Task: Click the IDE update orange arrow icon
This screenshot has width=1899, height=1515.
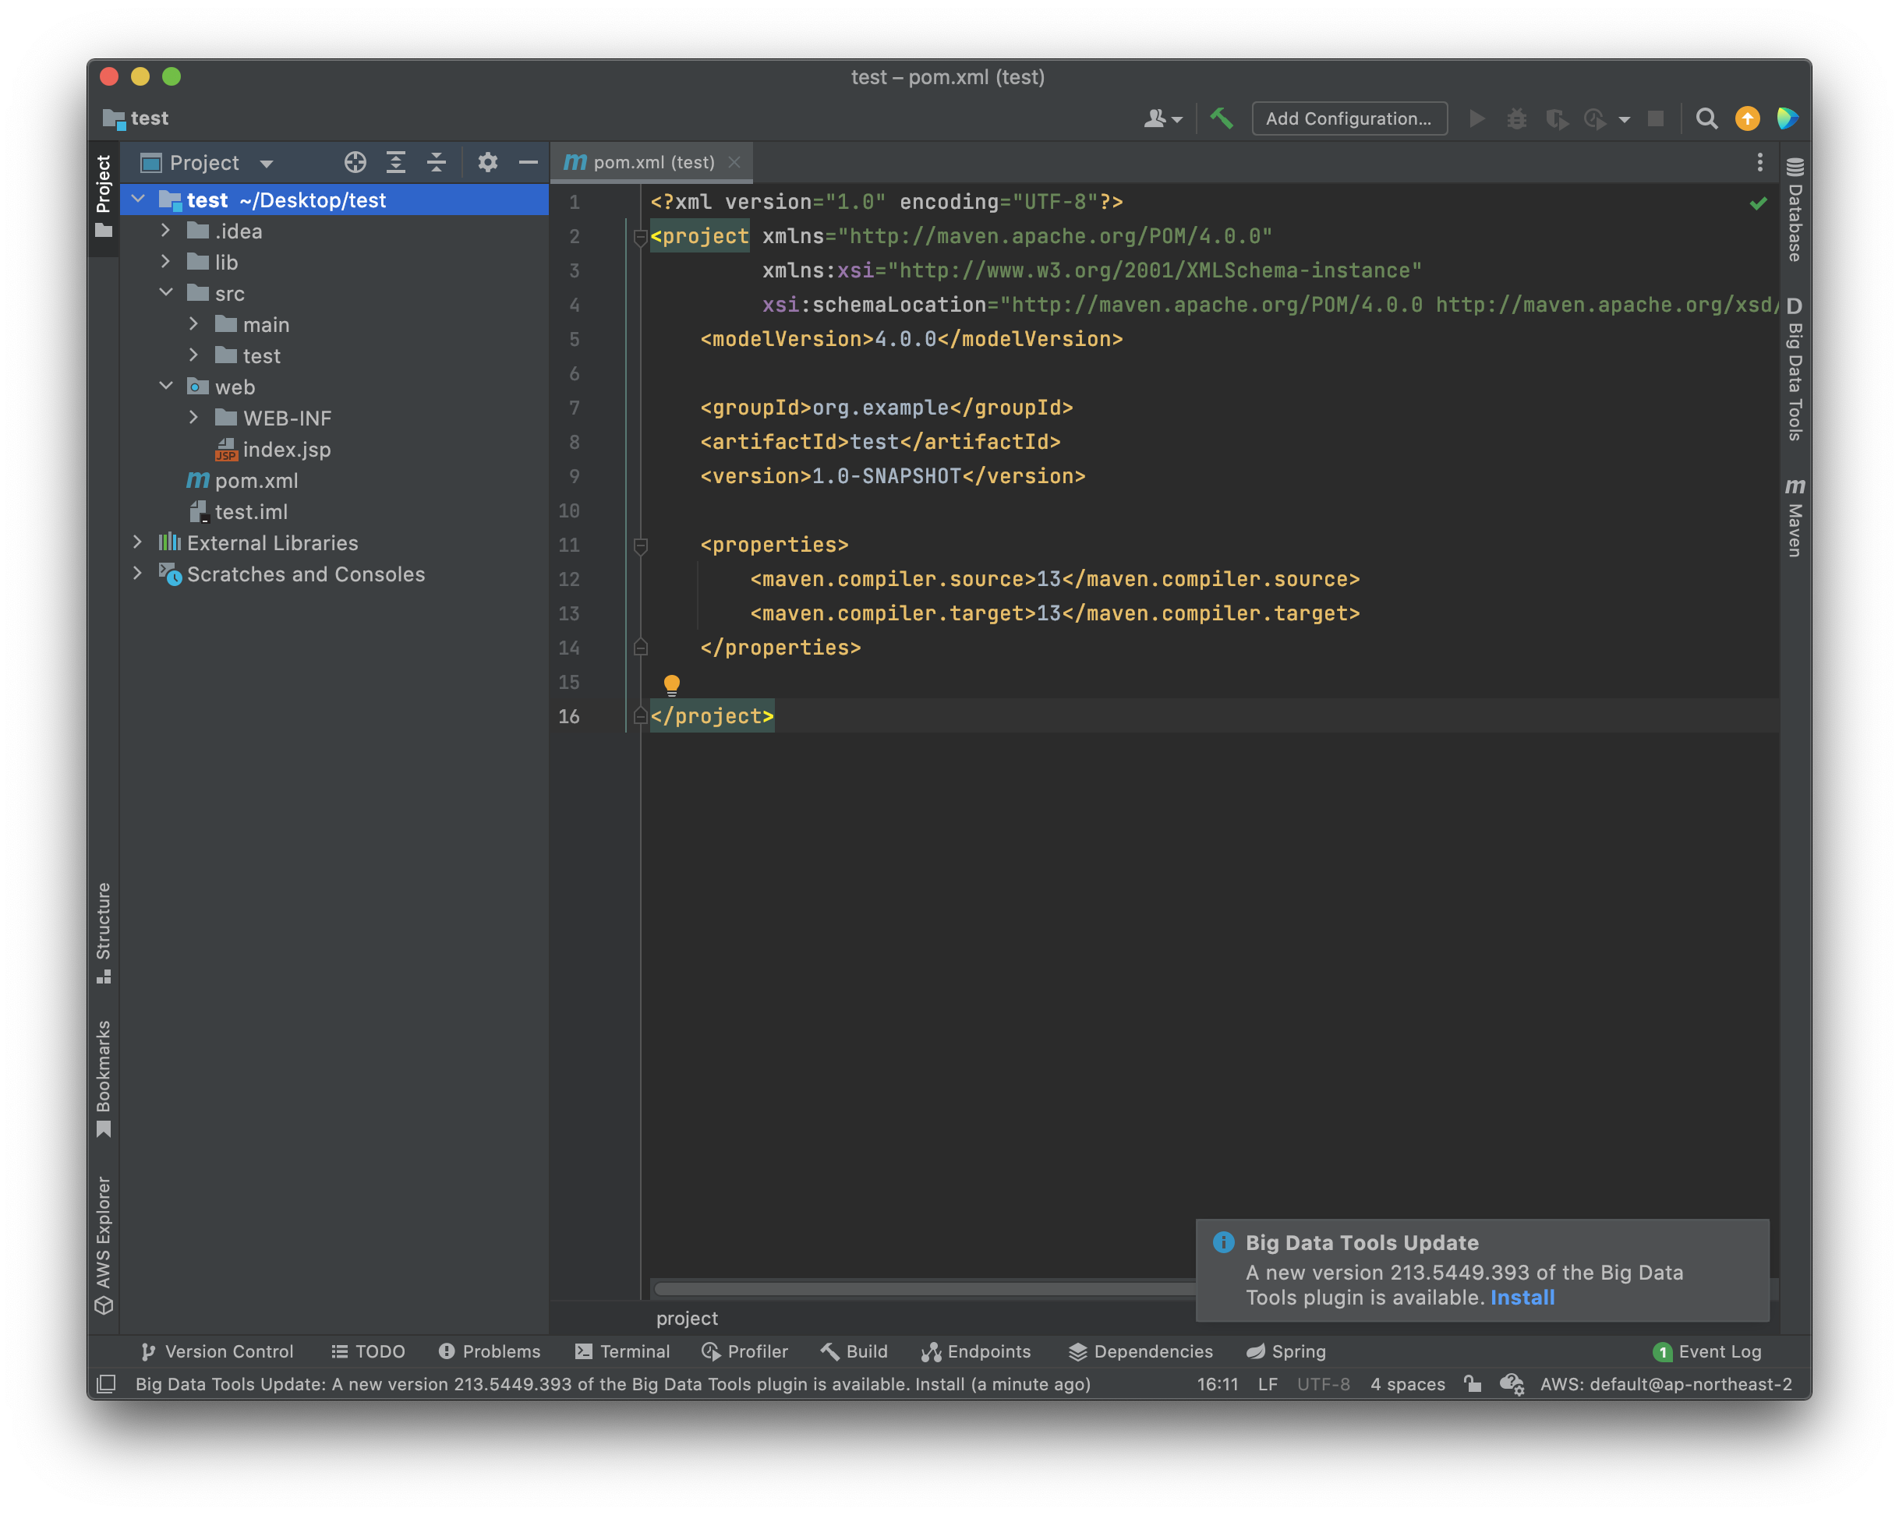Action: tap(1747, 118)
